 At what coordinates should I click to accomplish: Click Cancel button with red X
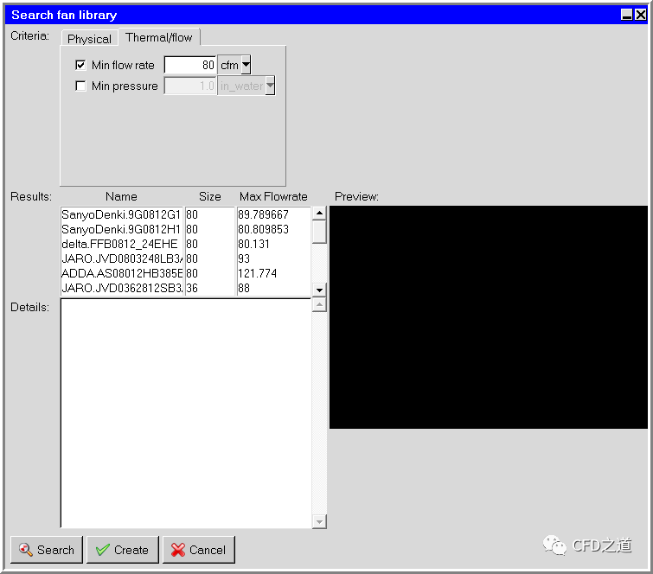[198, 550]
